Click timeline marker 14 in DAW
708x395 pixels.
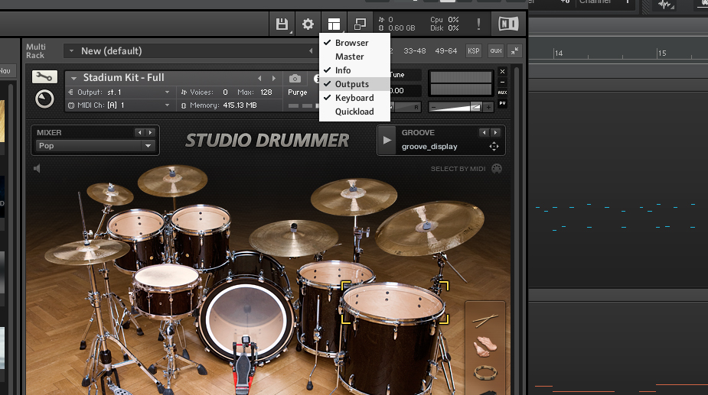pos(559,53)
